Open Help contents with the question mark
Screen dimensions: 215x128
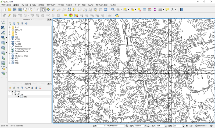[x=182, y=9]
